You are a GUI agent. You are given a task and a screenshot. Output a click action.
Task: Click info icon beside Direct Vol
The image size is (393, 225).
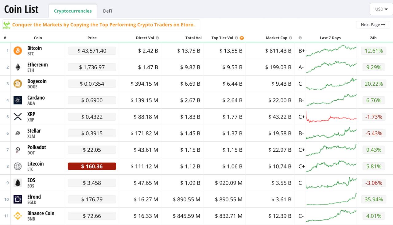(157, 38)
